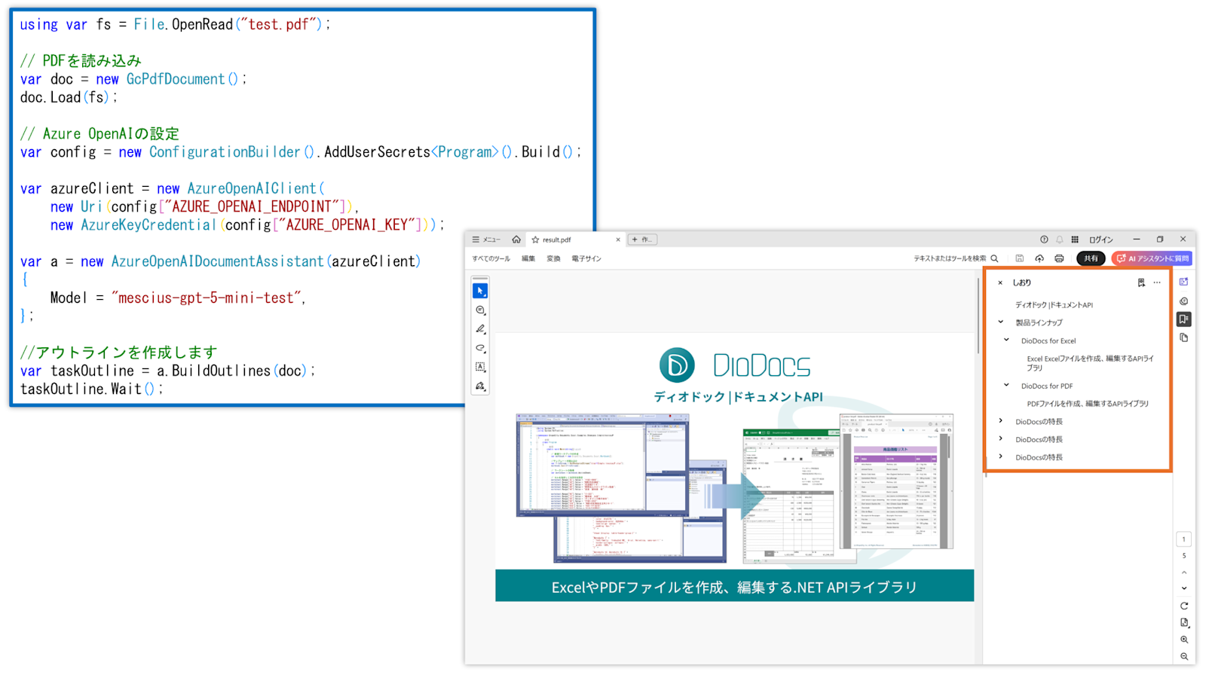Screen dimensions: 1206x678
Task: Open the bookmarks panel icon in right rail
Action: point(1183,319)
